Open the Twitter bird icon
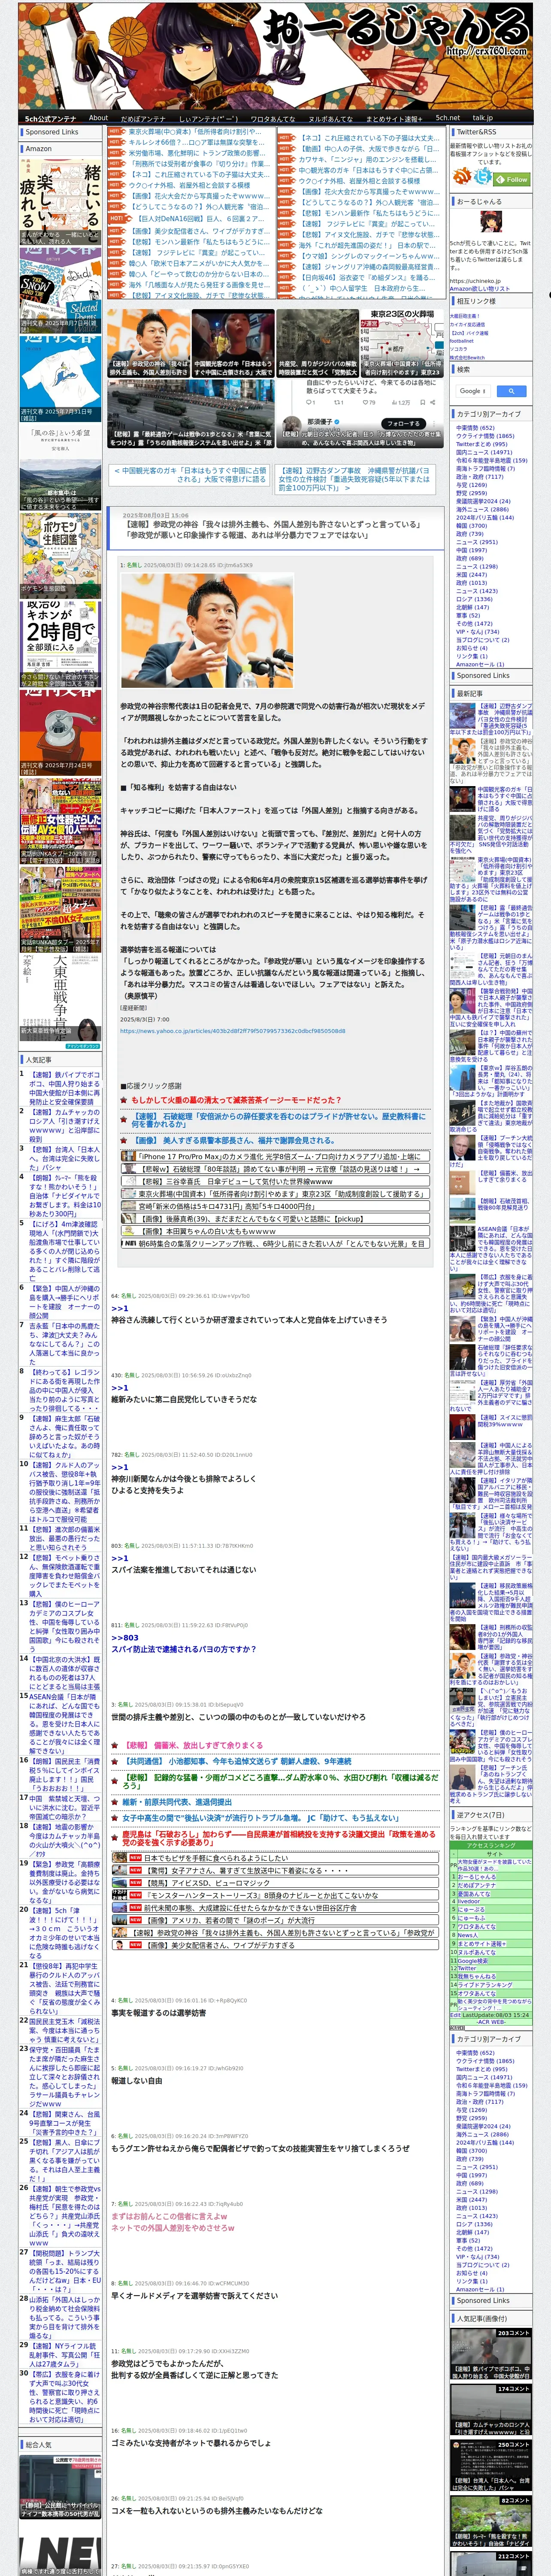 pyautogui.click(x=483, y=177)
